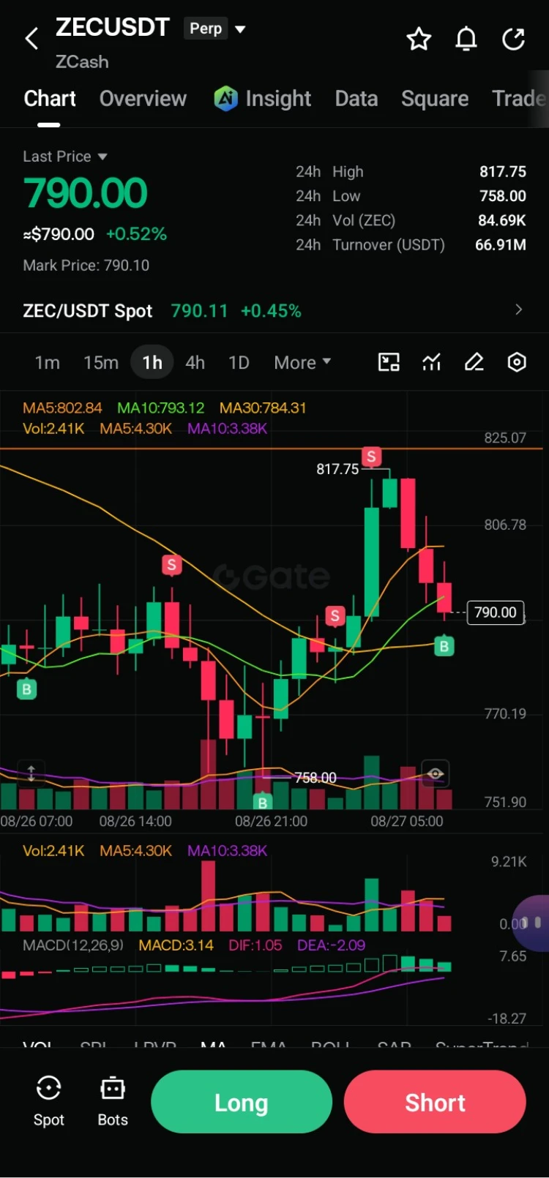Tap the B marker next to 790.00 price
This screenshot has height=1178, width=549.
pos(444,646)
